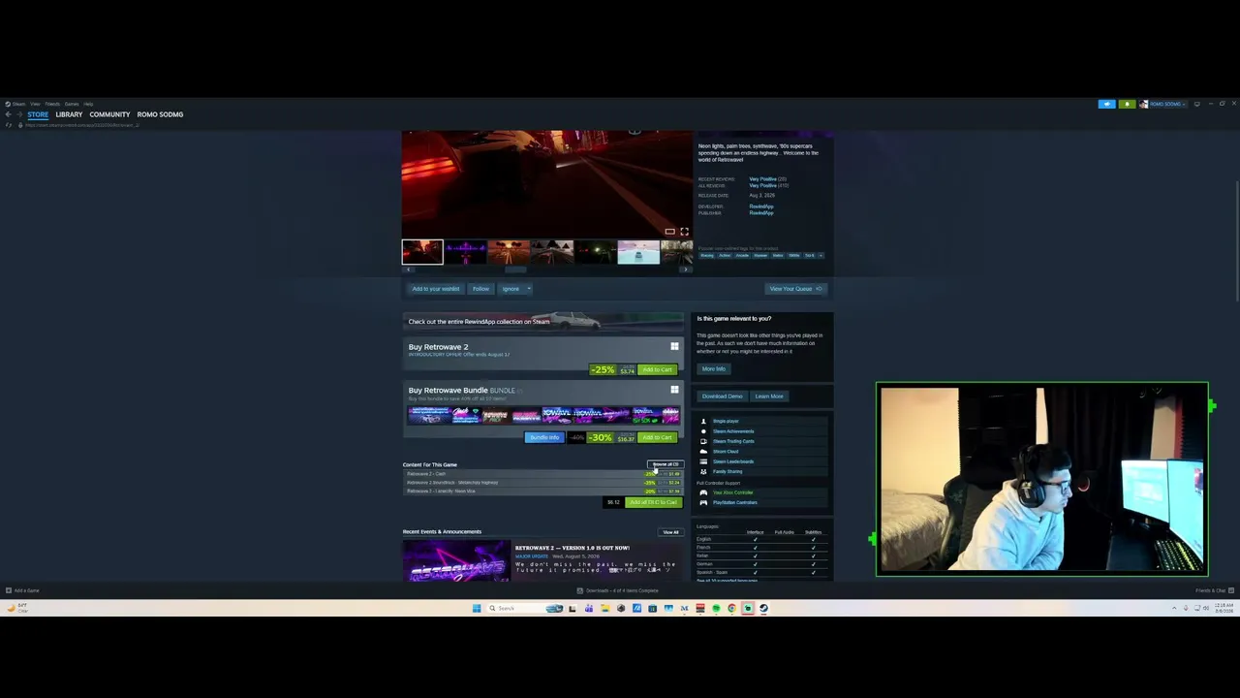The width and height of the screenshot is (1240, 698).
Task: Add the game to your wishlist
Action: click(435, 289)
